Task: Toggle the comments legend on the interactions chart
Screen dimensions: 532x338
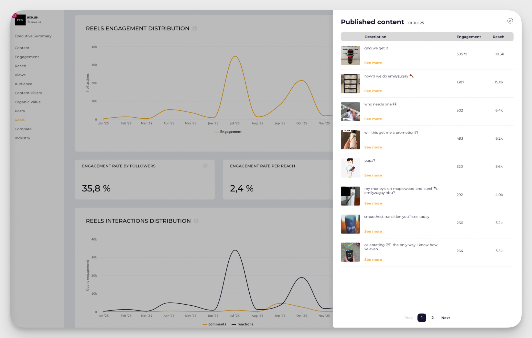Action: click(215, 324)
